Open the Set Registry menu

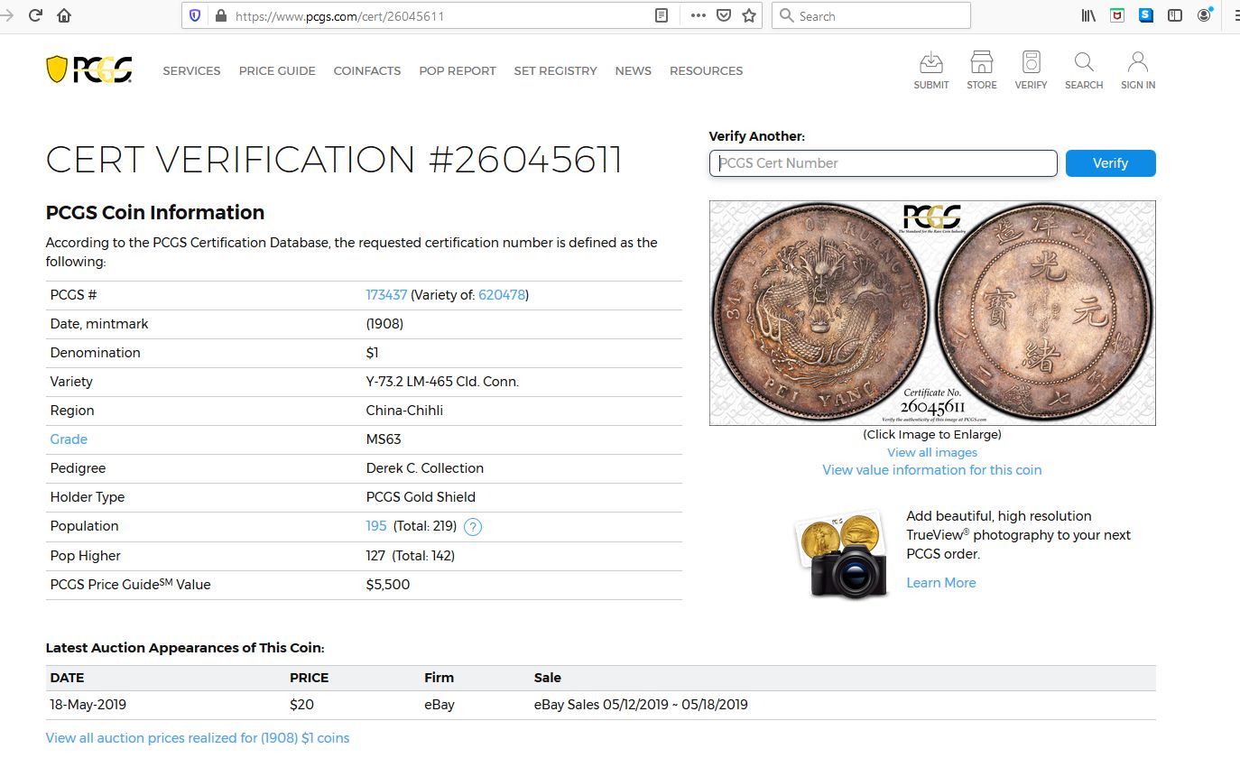[555, 70]
